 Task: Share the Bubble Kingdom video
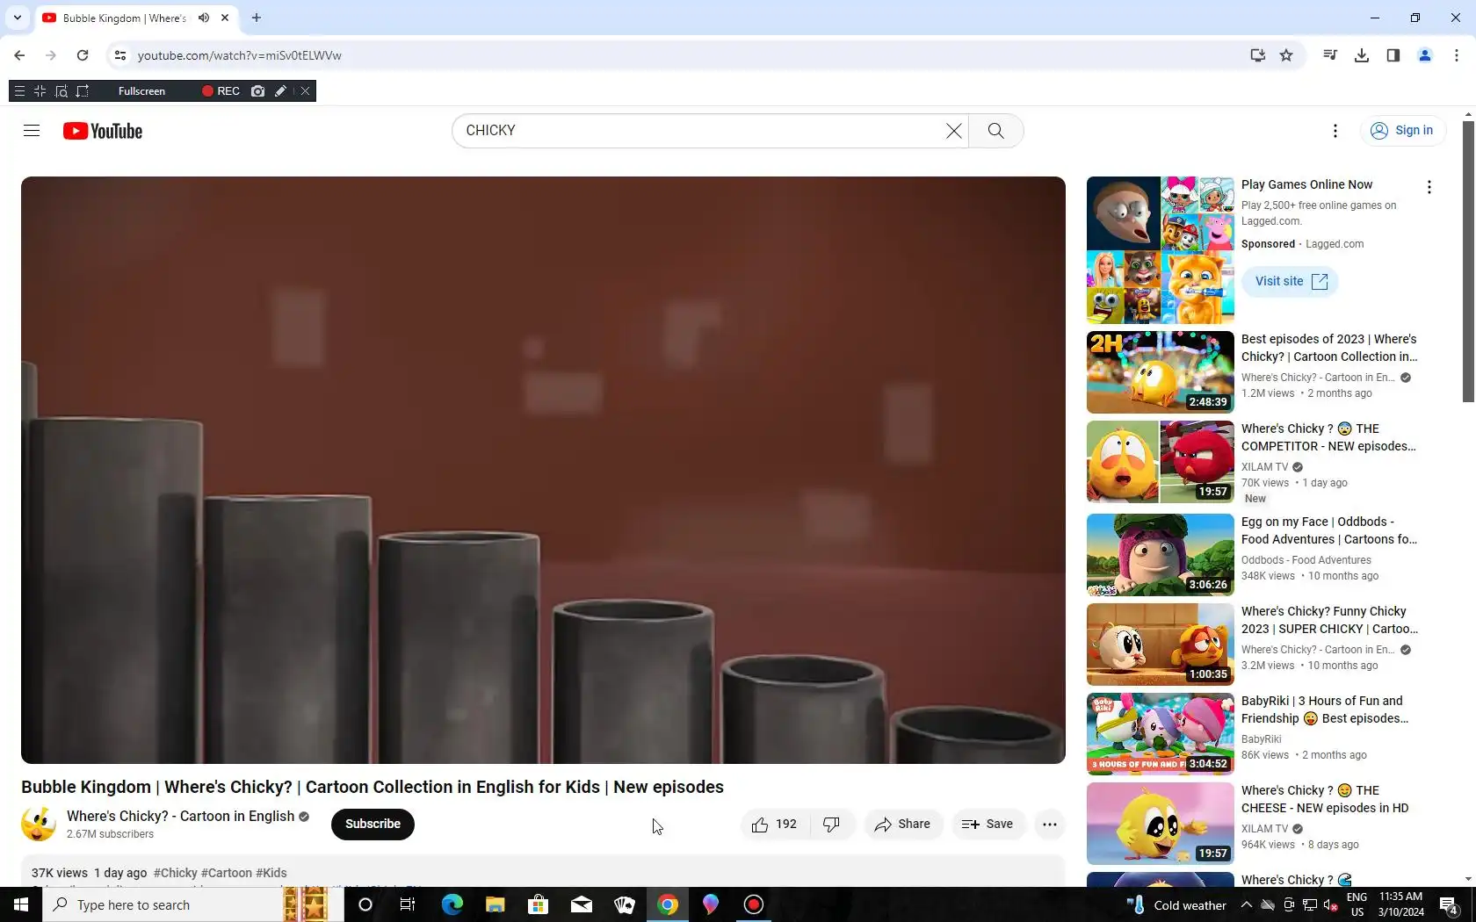[x=902, y=825]
